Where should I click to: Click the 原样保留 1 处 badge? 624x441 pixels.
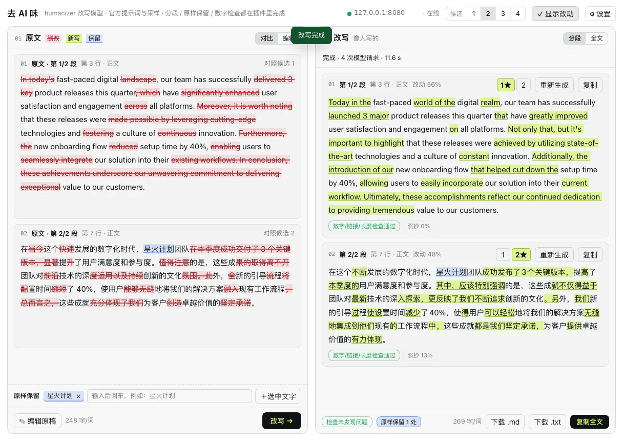[399, 422]
